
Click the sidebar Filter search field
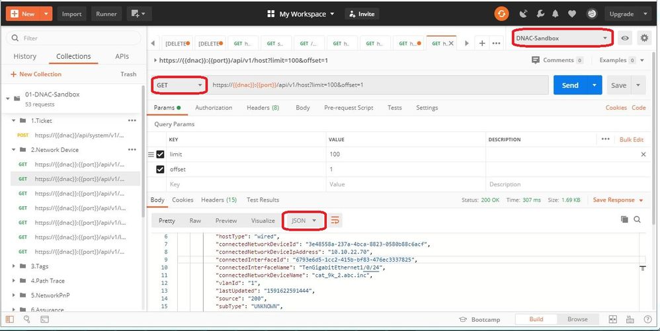point(73,38)
